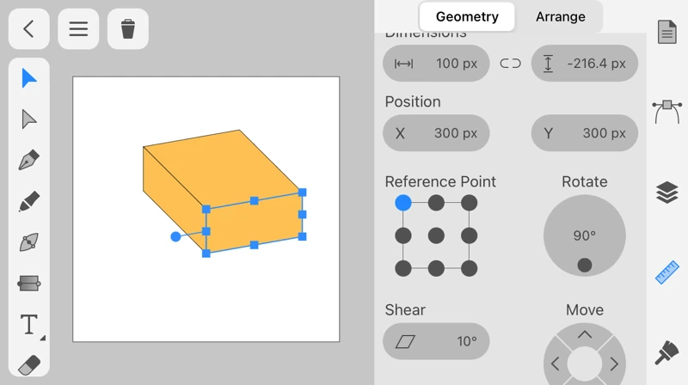Set reference point to top-left

(403, 203)
